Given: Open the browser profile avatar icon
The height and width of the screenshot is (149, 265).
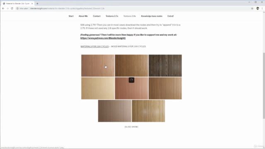Looking at the screenshot, I should pyautogui.click(x=258, y=8).
